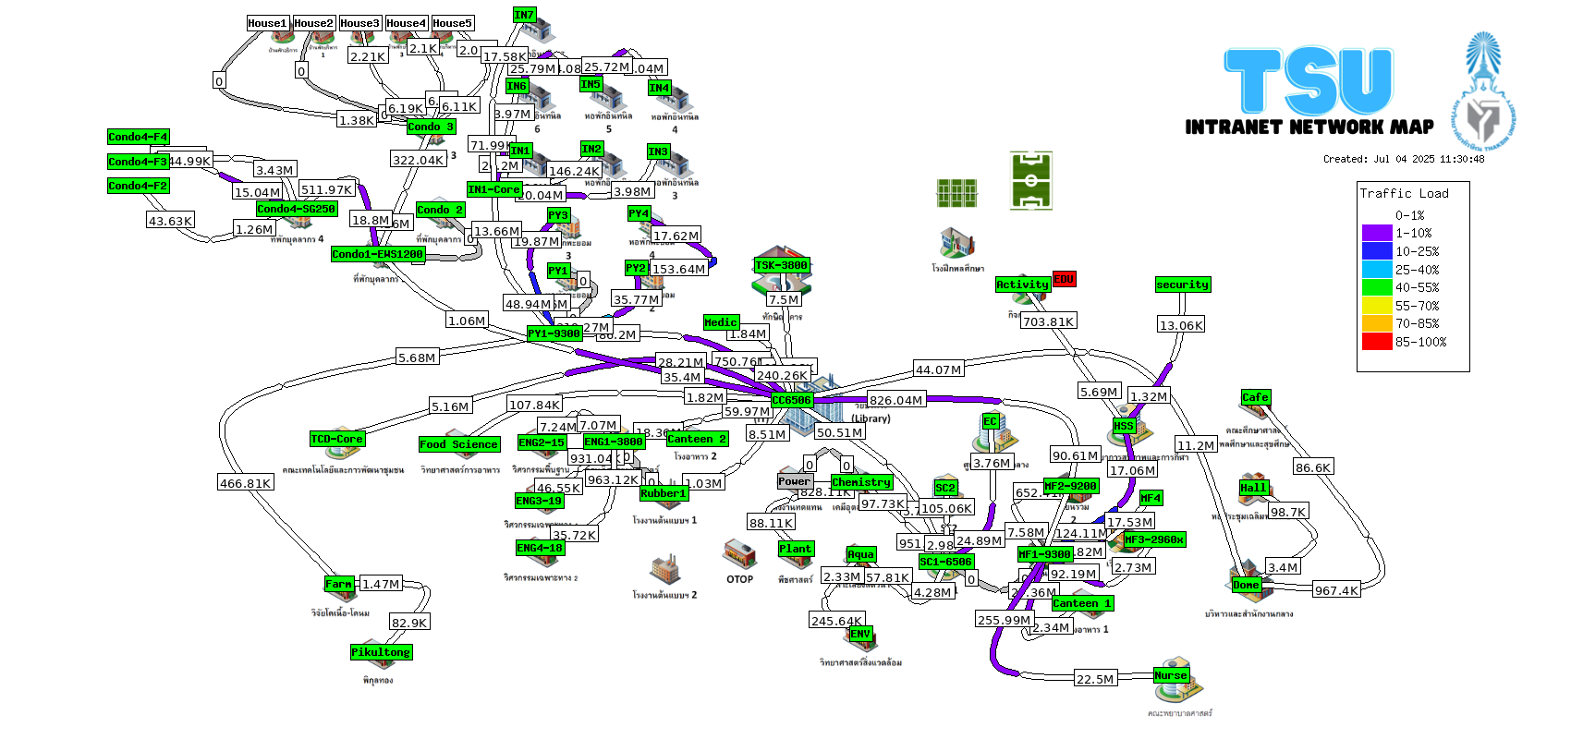Click the Pikultong node label

coord(381,652)
